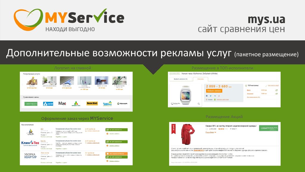Screen dimensions: 305x172
Task: Click the VK share icon
Action: pos(215,96)
